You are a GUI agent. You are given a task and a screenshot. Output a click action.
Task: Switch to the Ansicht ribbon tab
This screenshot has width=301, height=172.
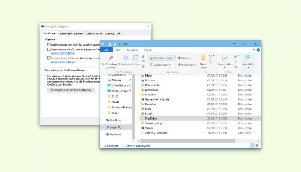click(147, 50)
